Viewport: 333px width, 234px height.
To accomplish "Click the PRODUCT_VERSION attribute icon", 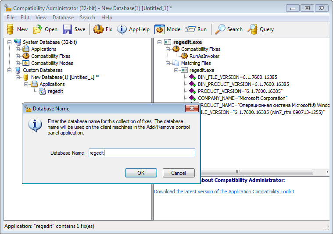I will click(193, 91).
